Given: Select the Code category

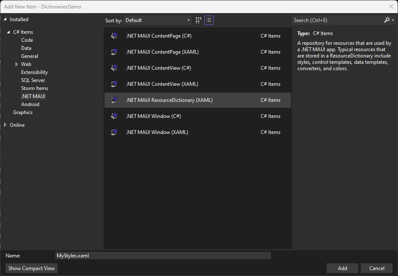Looking at the screenshot, I should (x=27, y=40).
